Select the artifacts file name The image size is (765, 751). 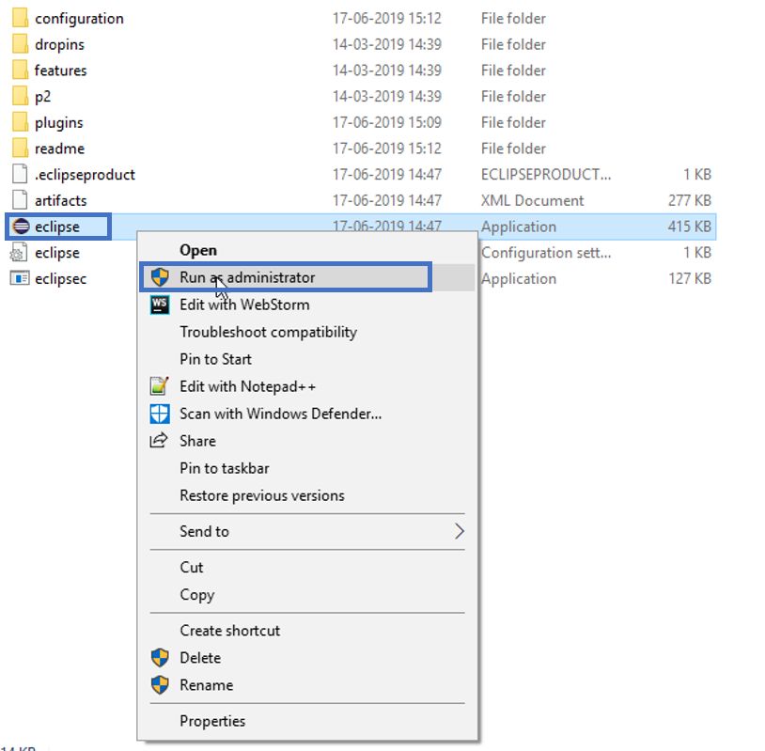click(x=61, y=200)
